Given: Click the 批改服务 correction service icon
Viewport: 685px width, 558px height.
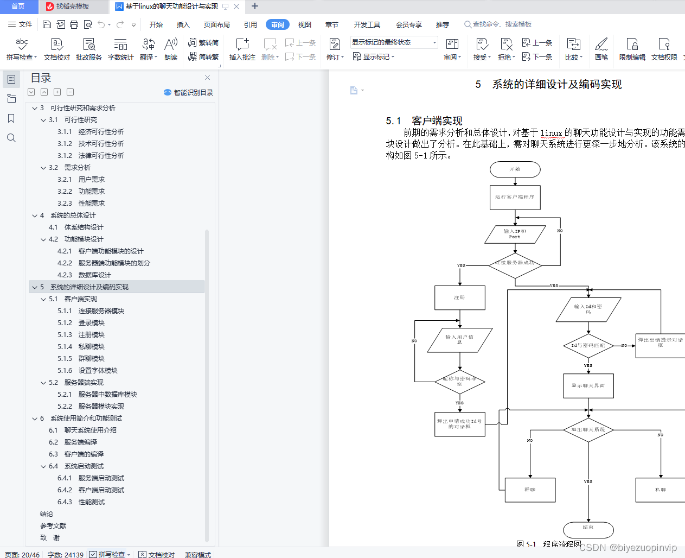Looking at the screenshot, I should 88,49.
